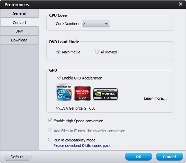Click the GPU section heading
This screenshot has height=163, width=186.
coord(53,70)
